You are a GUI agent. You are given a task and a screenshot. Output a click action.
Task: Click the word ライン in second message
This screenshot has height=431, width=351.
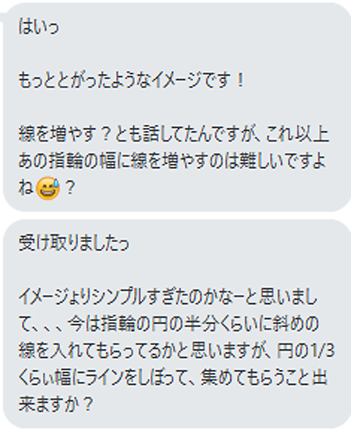coord(105,377)
